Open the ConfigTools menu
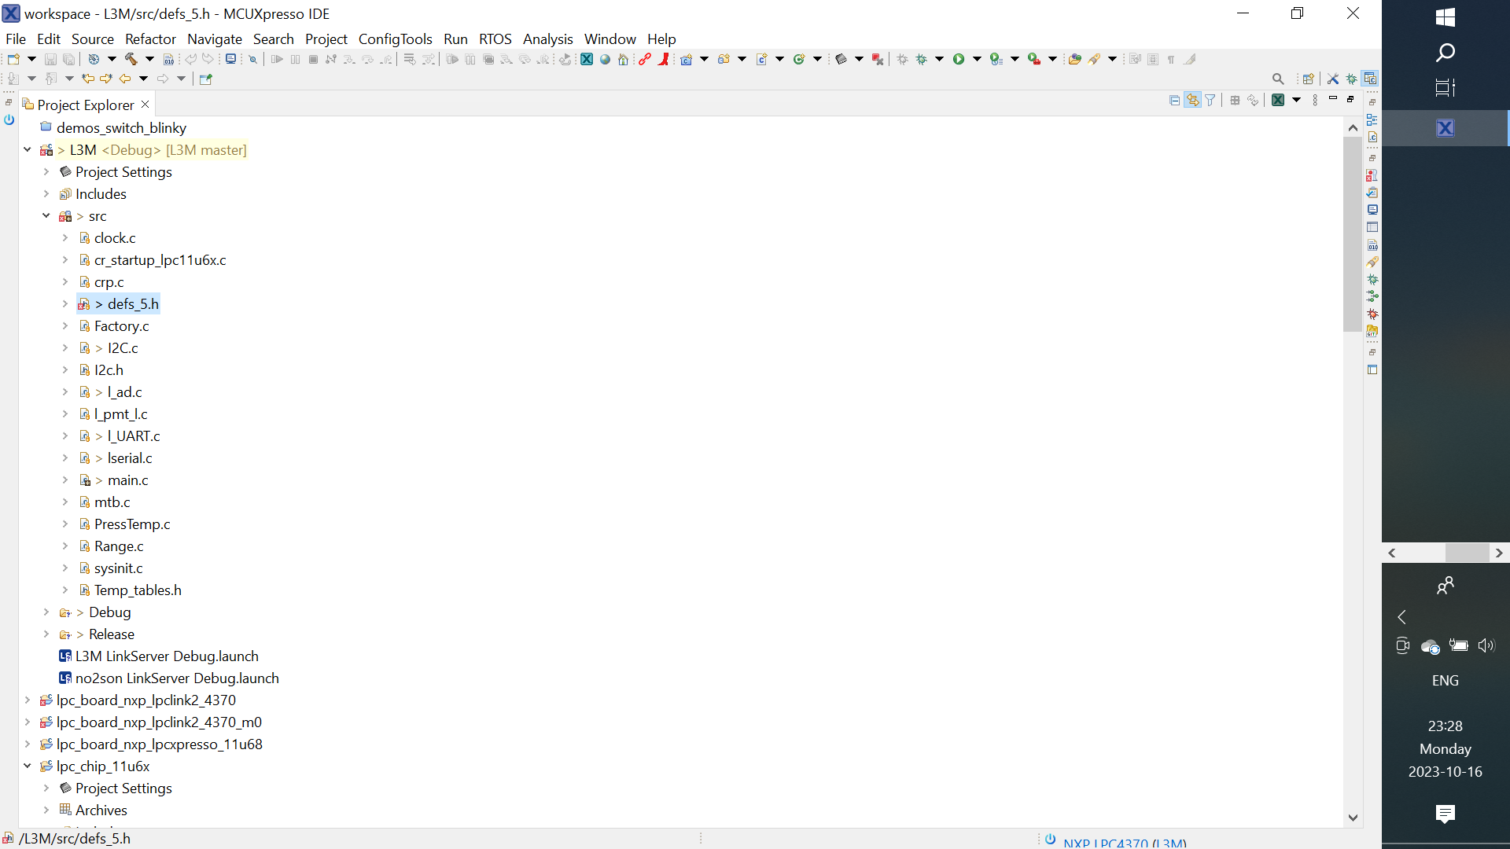This screenshot has height=849, width=1510. coord(395,39)
